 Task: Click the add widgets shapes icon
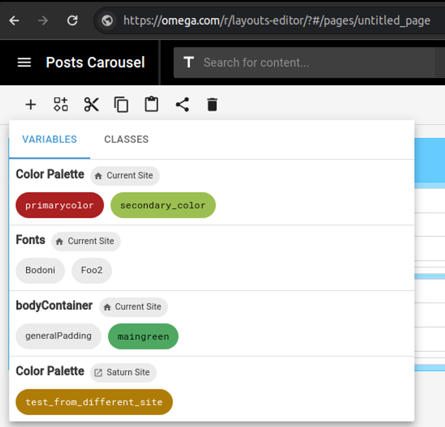point(61,105)
